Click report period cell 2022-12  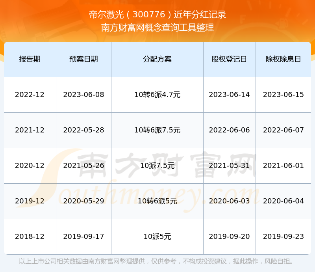tap(30, 95)
